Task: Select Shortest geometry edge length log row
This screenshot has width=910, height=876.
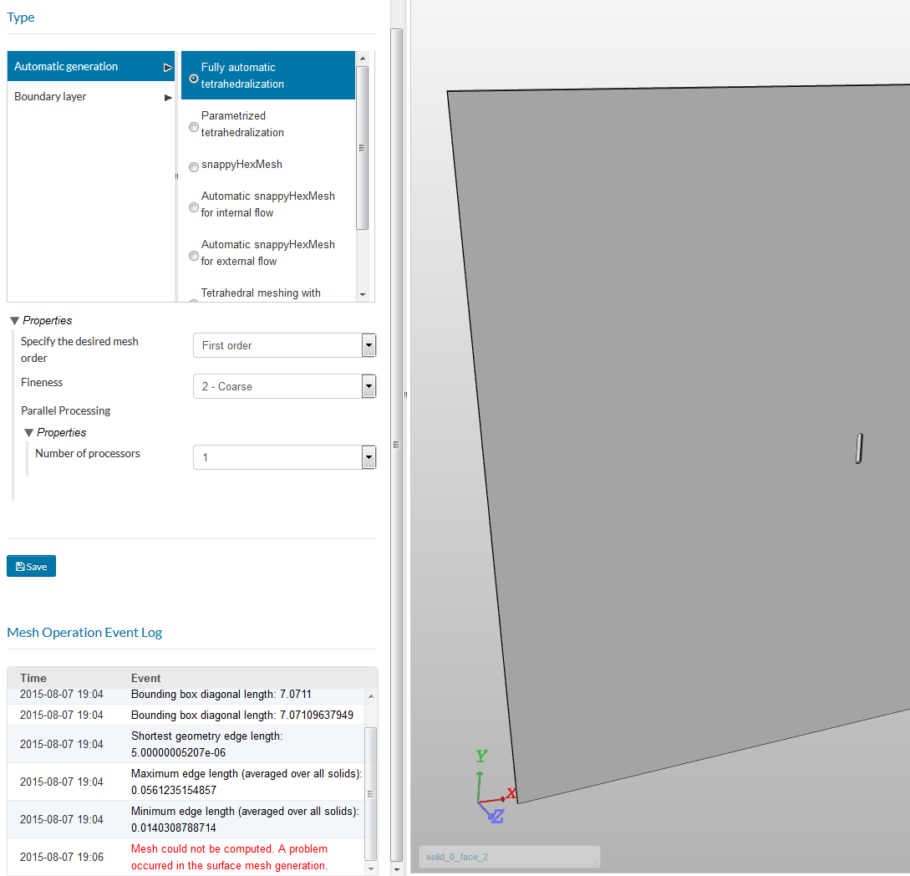Action: tap(186, 744)
